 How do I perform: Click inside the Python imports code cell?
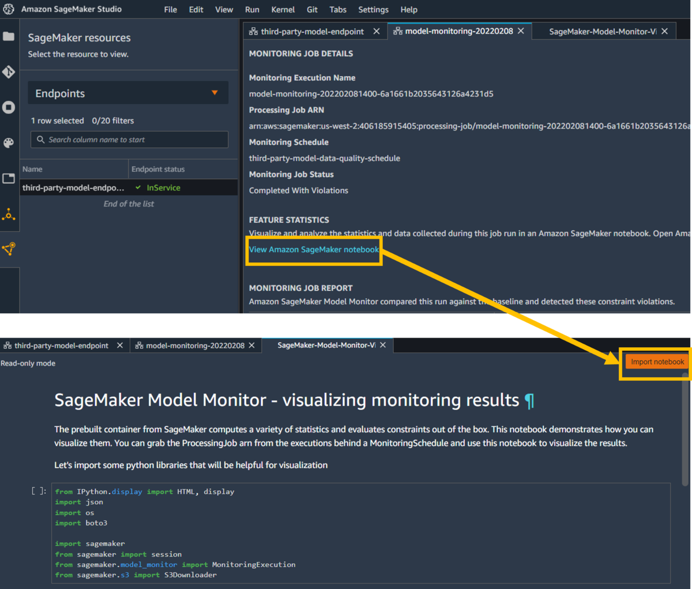point(361,533)
